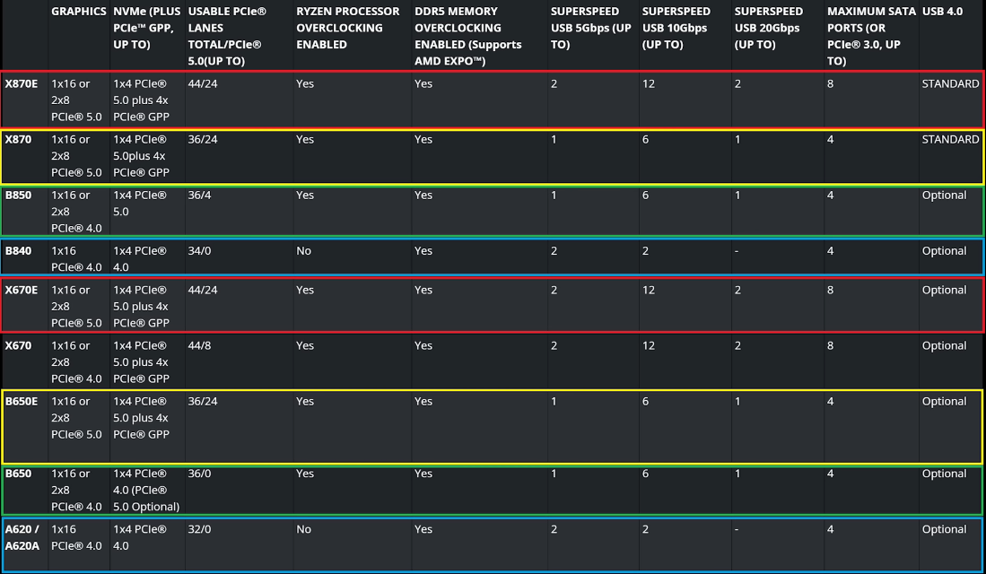Viewport: 986px width, 574px height.
Task: Click Optional USB 4.0 in B850 row
Action: pyautogui.click(x=944, y=195)
